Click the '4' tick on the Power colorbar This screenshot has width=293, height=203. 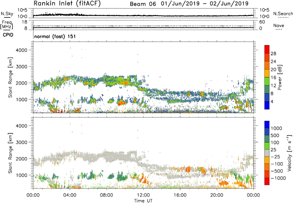point(272,102)
